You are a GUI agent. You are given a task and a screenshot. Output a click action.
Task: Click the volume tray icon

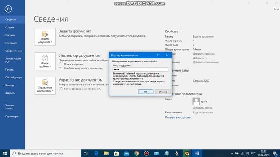[247, 153]
